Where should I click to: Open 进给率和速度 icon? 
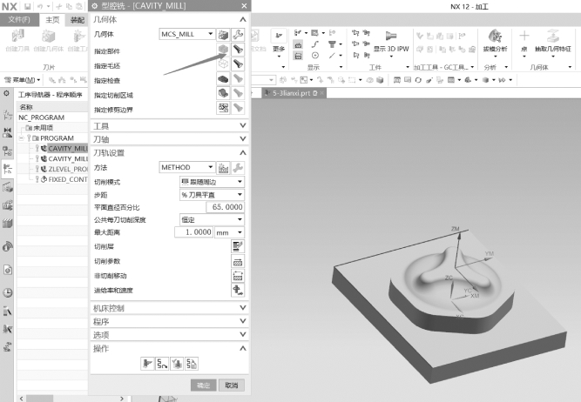237,290
